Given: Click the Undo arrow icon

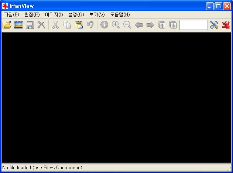Looking at the screenshot, I should 90,25.
